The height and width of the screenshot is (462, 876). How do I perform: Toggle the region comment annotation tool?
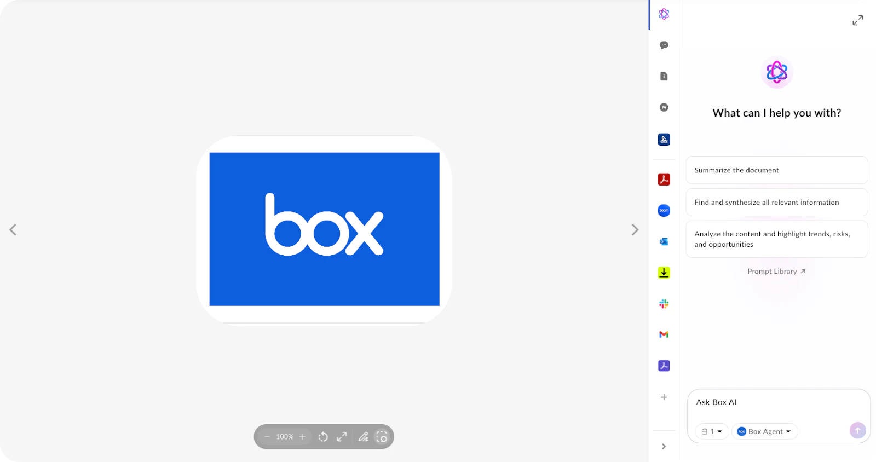point(382,437)
